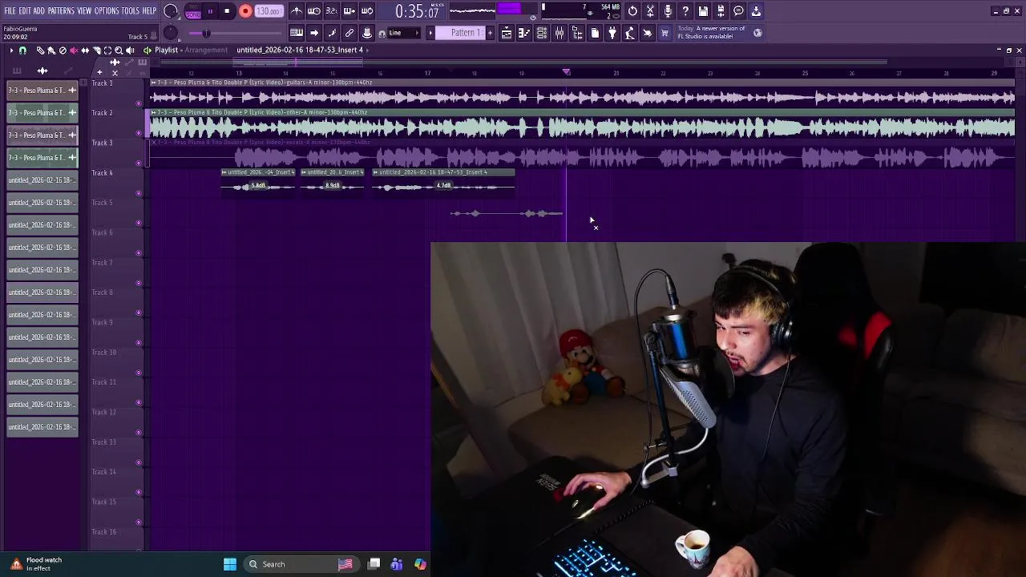
Task: Toggle mute dot on Track 4
Action: point(139,193)
